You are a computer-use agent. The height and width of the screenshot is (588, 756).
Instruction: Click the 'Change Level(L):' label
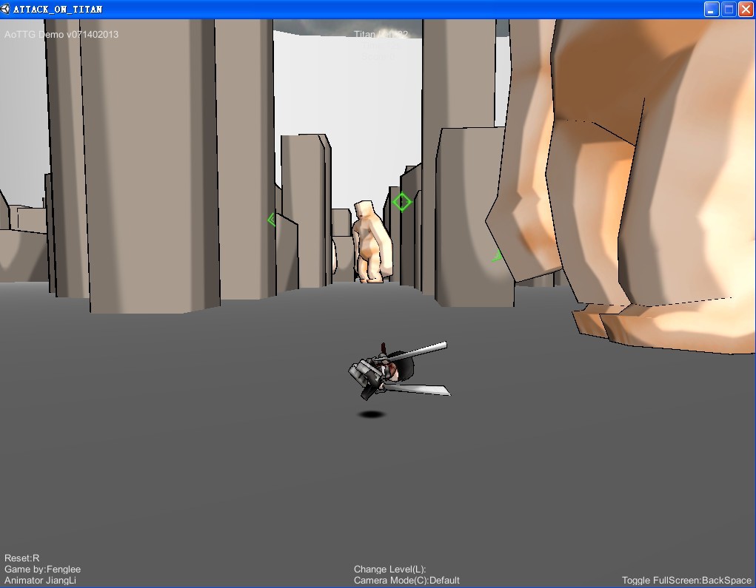(389, 570)
